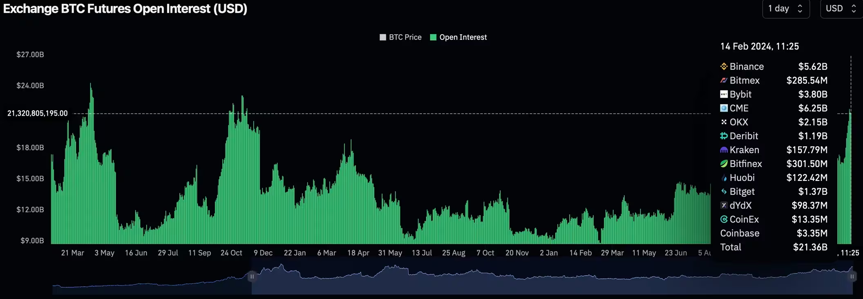Viewport: 863px width, 299px height.
Task: Click the Bitfinex leaf icon
Action: pyautogui.click(x=724, y=164)
